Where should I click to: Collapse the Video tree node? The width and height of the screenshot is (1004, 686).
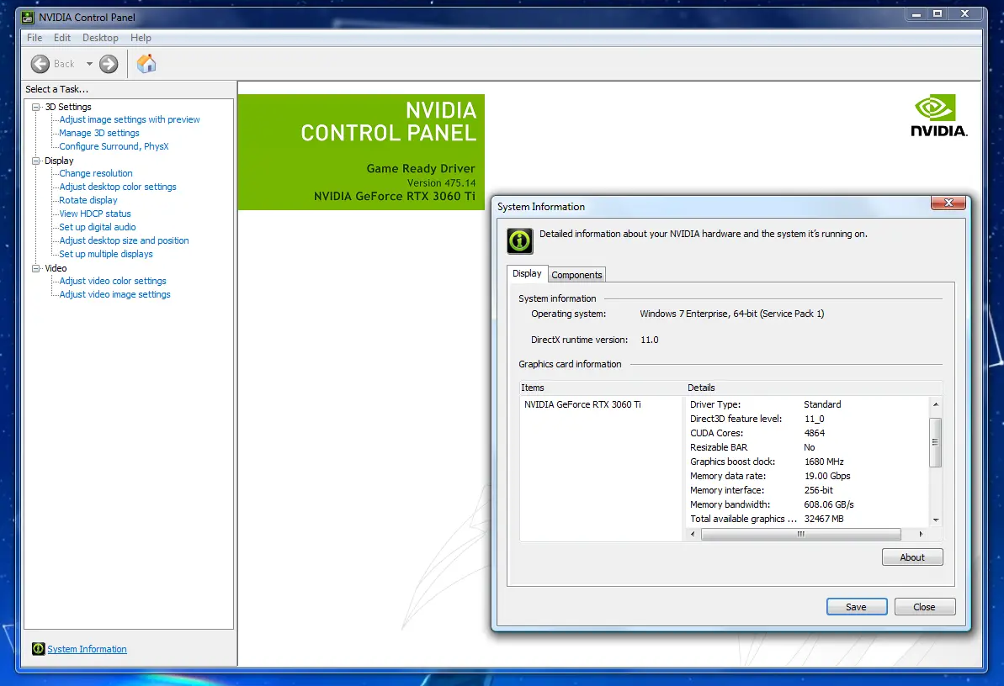(36, 268)
